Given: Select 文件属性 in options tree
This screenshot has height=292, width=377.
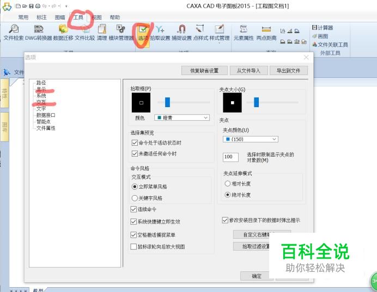Looking at the screenshot, I should pos(46,128).
